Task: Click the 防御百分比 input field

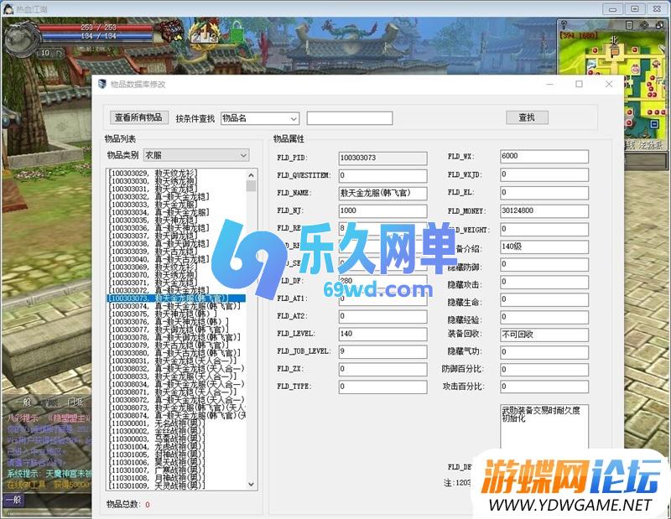Action: pos(544,370)
